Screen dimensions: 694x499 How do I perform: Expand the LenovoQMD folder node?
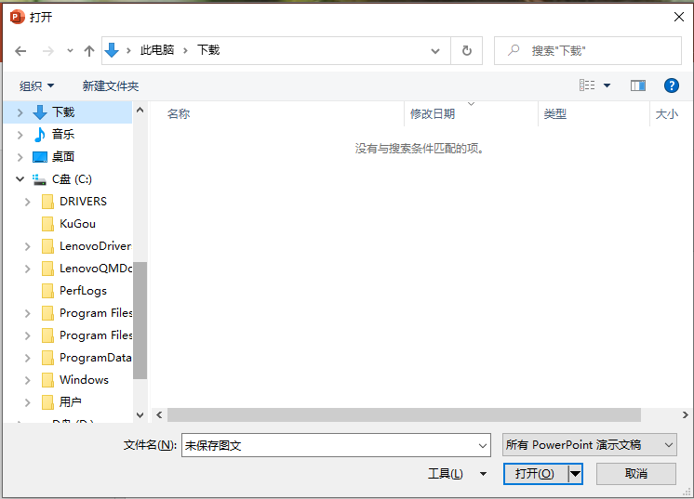click(x=27, y=269)
